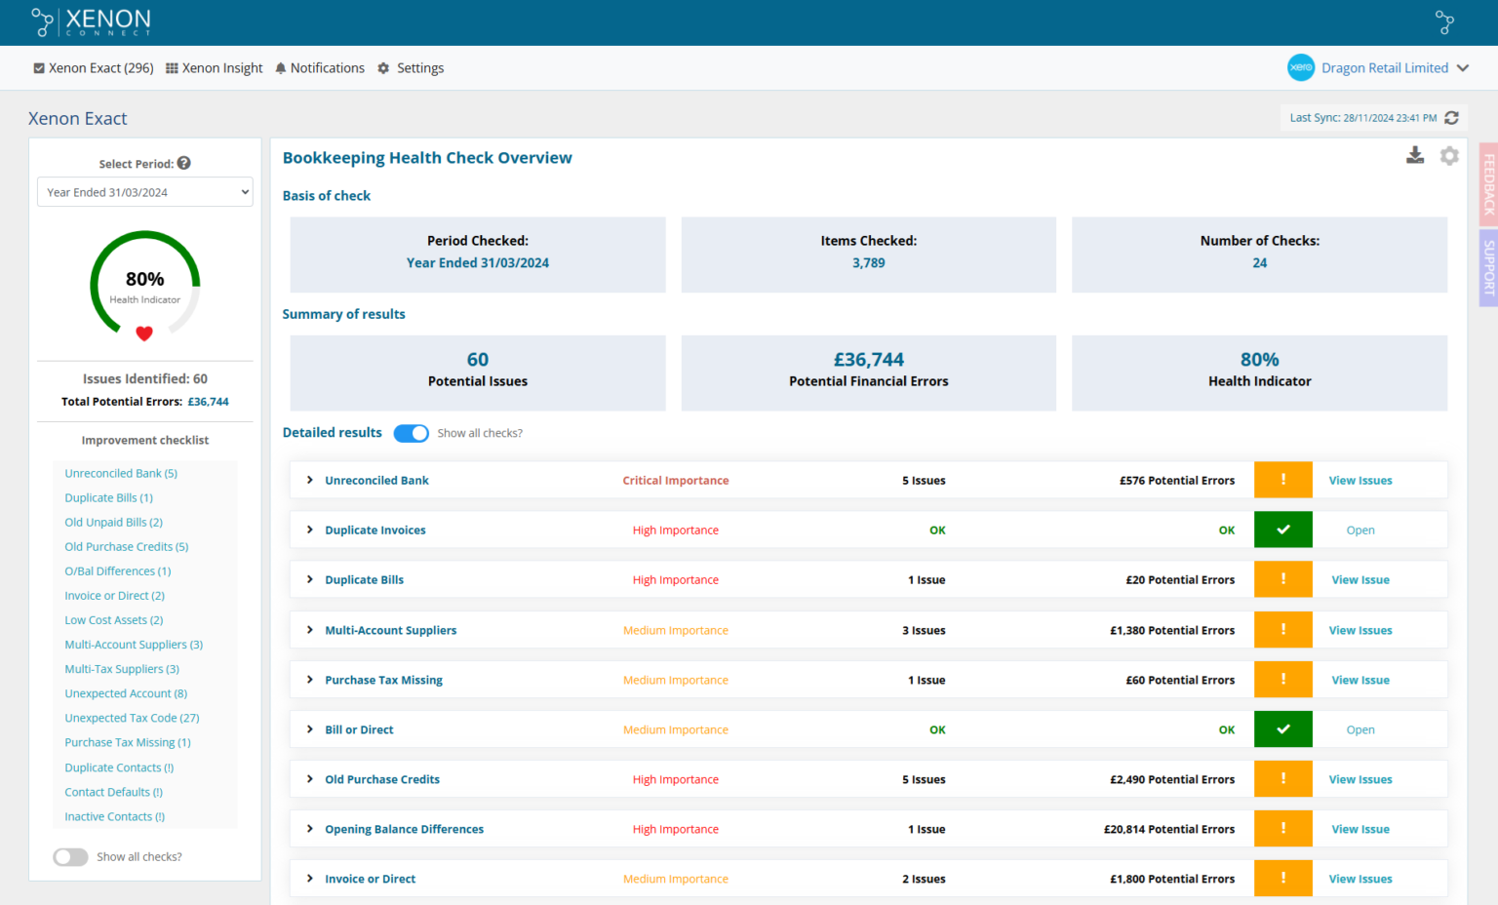Expand the Opening Balance Differences row
Screen dimensions: 1498x905
(310, 829)
